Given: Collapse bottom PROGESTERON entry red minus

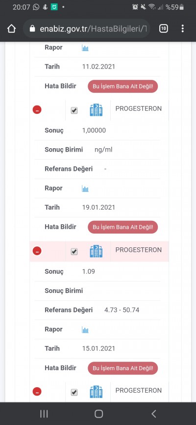Looking at the screenshot, I should [37, 392].
